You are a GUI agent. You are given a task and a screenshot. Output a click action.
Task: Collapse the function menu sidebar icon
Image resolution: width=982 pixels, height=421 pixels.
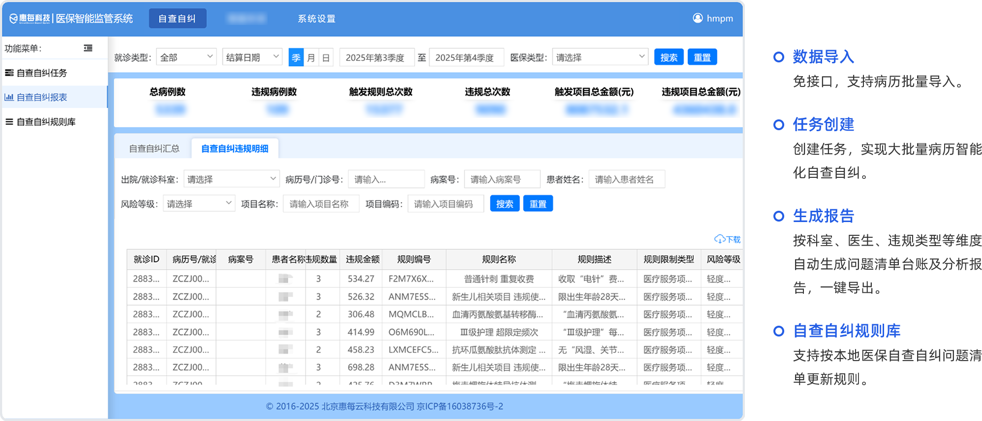pyautogui.click(x=88, y=48)
